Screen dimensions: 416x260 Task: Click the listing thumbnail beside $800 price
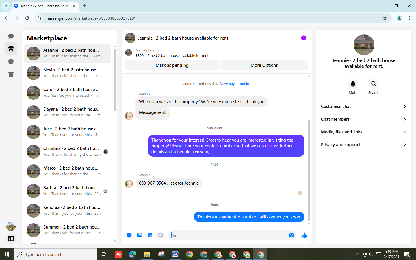pos(129,53)
